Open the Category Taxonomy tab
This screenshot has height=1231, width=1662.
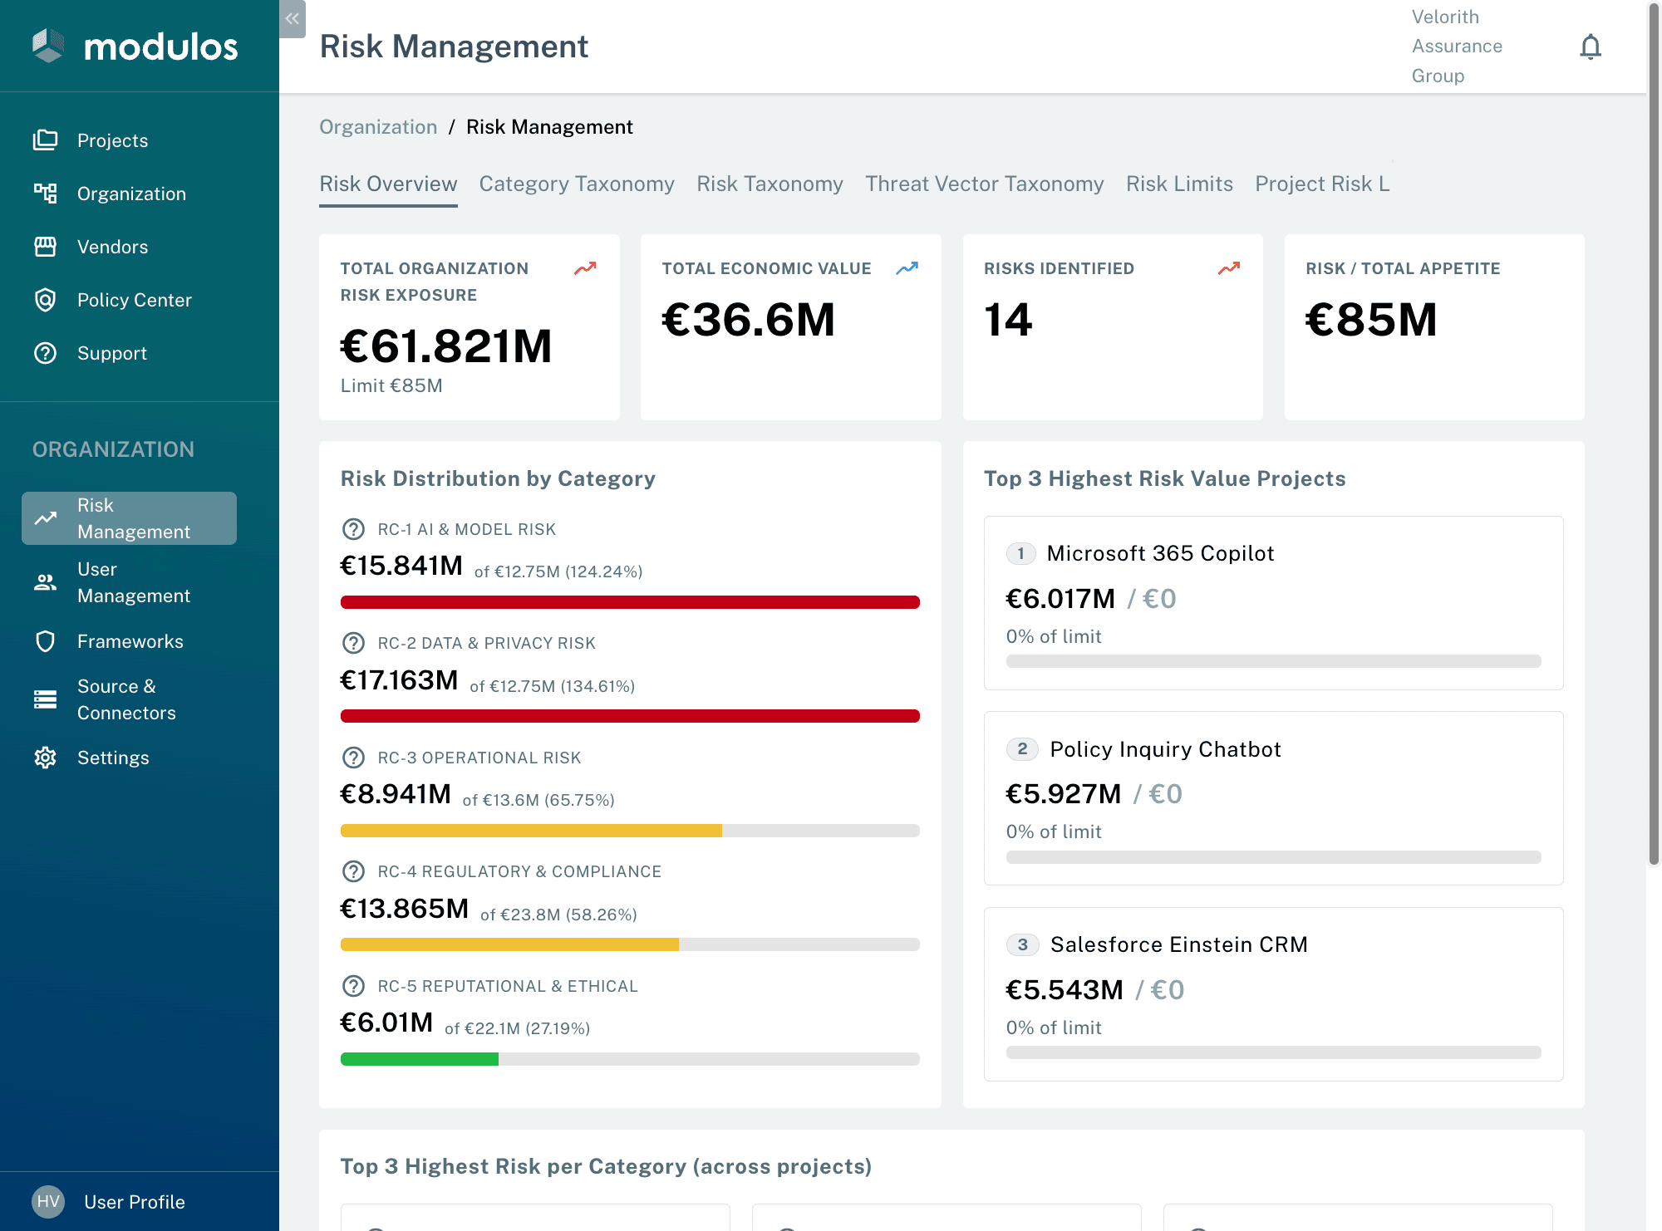tap(577, 184)
